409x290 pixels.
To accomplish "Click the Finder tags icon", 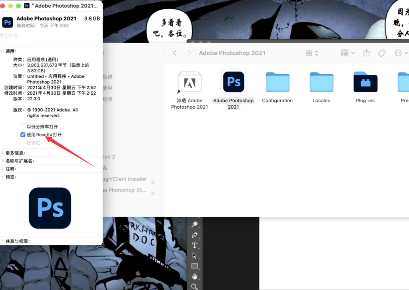I will (382, 53).
